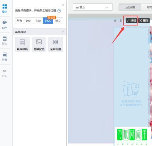Filter modules by 190 width
Screen dimensions: 152x146
tap(28, 21)
